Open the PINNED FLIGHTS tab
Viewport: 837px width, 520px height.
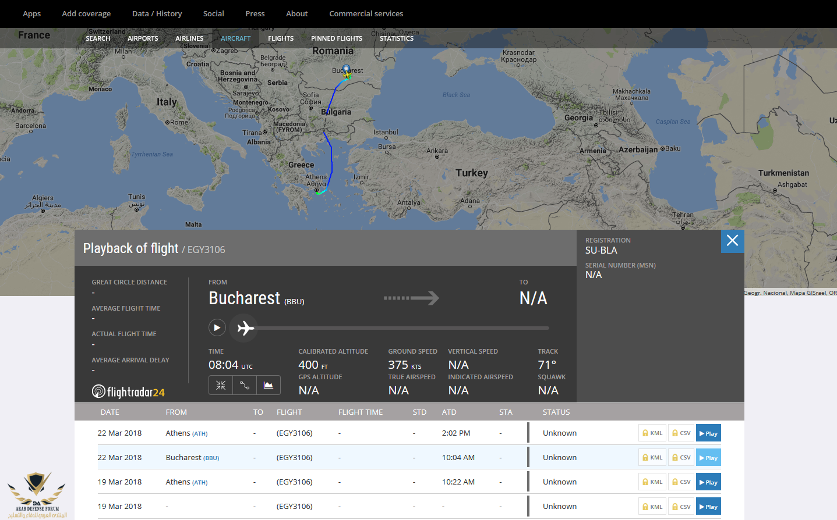point(337,38)
